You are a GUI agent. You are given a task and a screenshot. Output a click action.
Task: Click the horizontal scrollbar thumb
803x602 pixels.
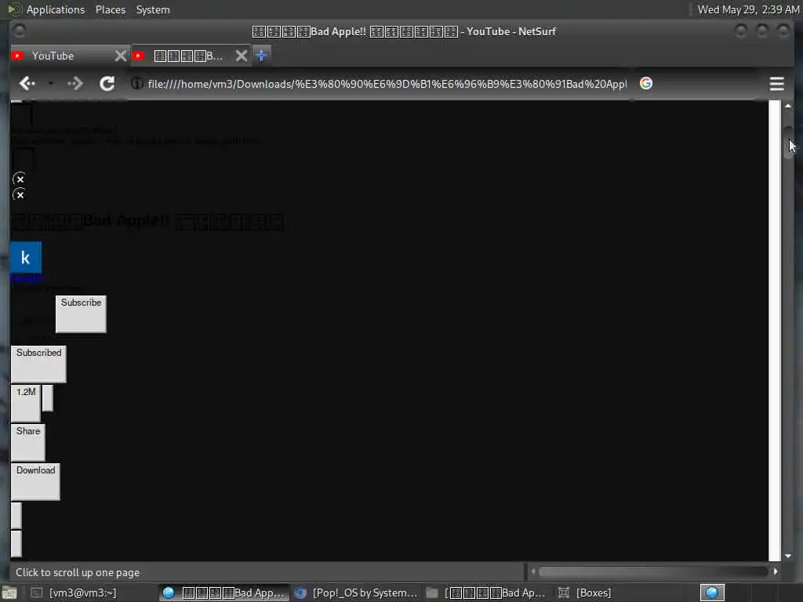pyautogui.click(x=653, y=571)
